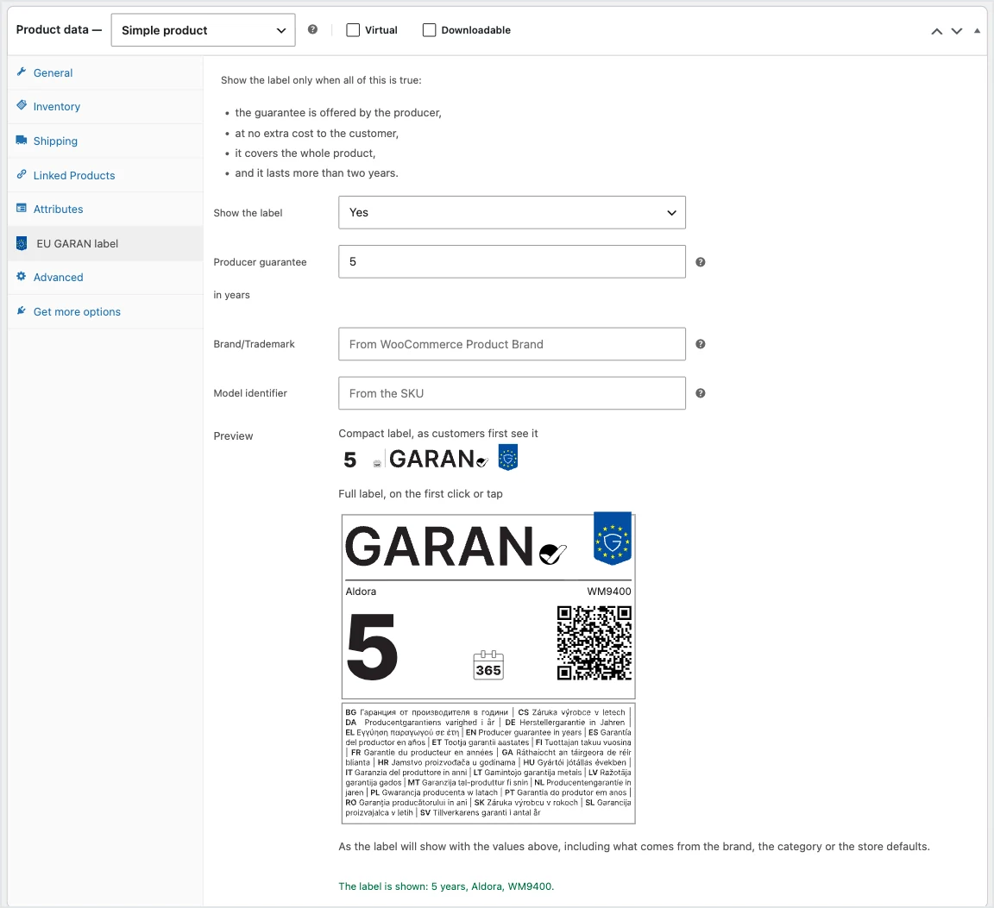Click 'Compact label, as customers first see it'

tap(438, 434)
